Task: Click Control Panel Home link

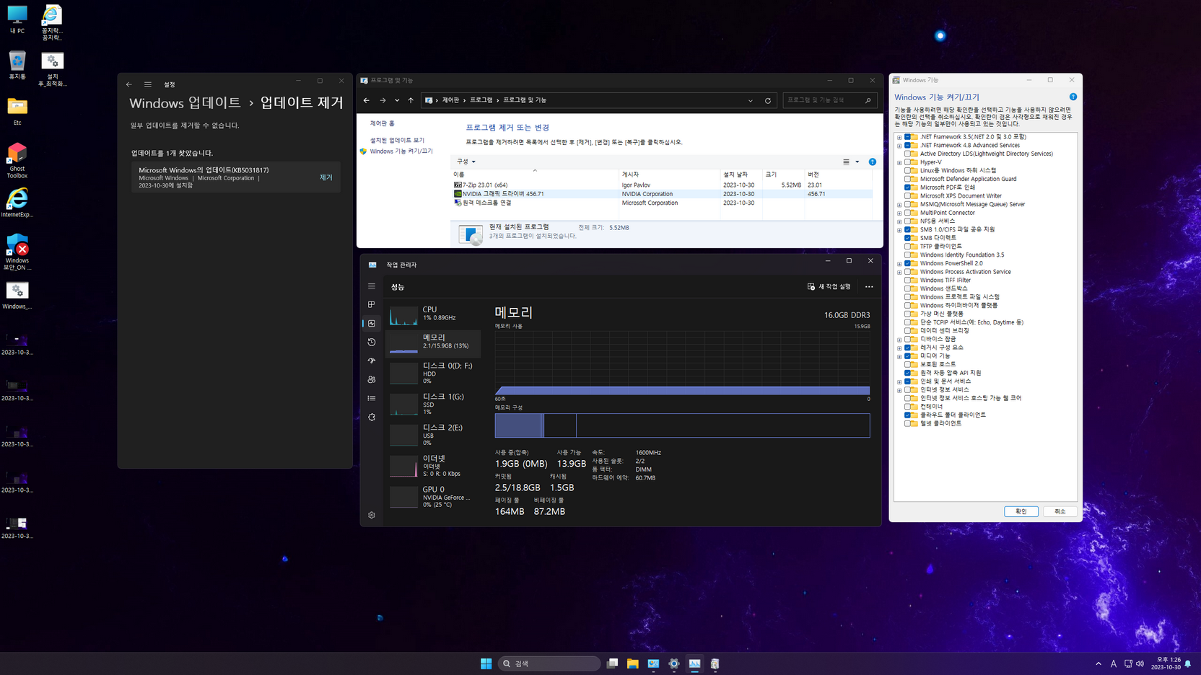Action: (383, 123)
